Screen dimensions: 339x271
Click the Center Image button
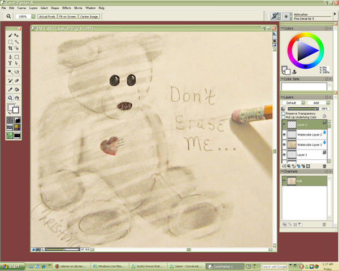[x=89, y=16]
